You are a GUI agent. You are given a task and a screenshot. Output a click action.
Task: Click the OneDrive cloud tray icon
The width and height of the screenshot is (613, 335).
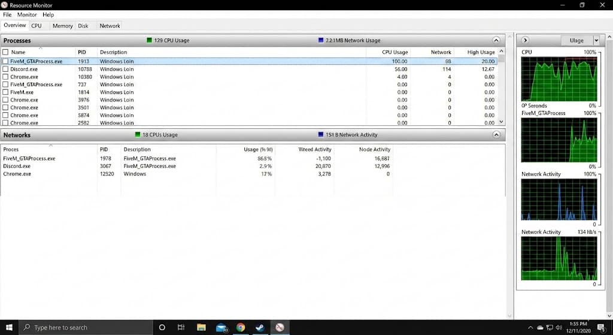[x=541, y=328]
